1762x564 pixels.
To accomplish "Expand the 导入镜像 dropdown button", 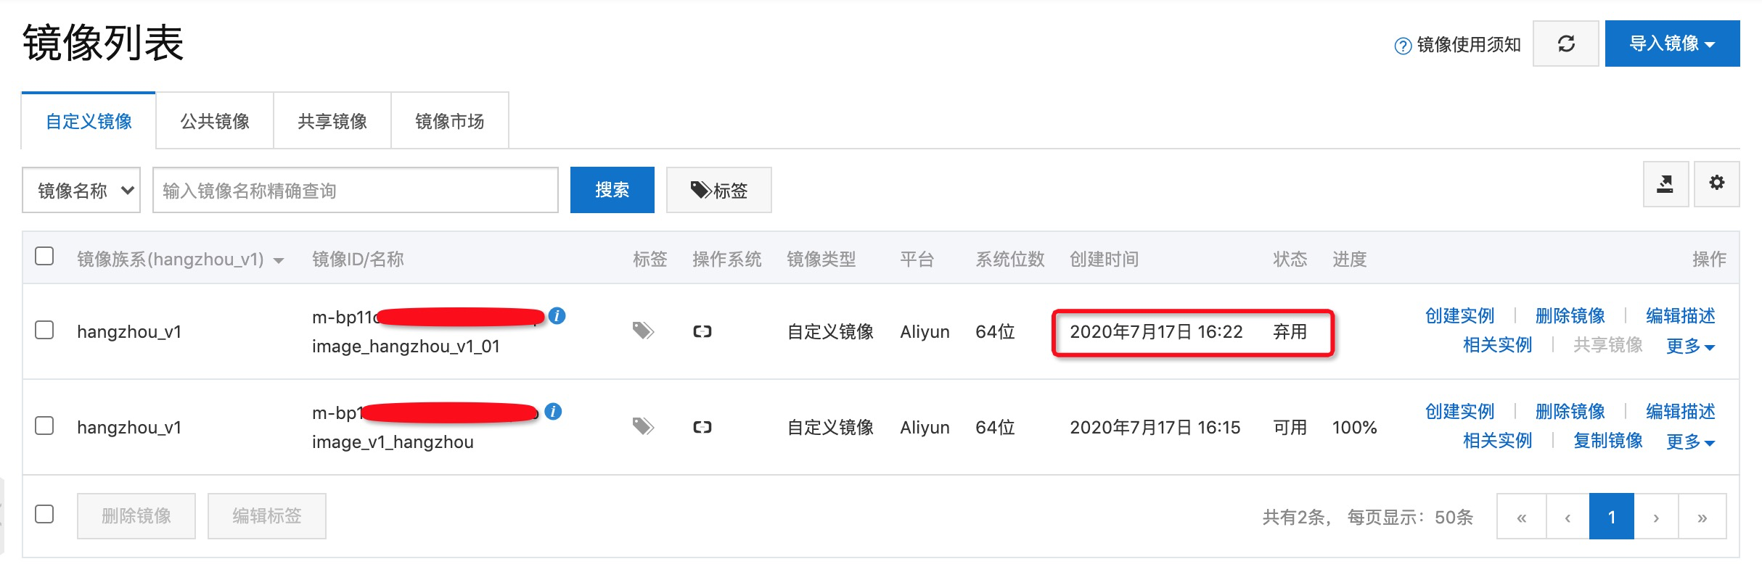I will [x=1672, y=43].
